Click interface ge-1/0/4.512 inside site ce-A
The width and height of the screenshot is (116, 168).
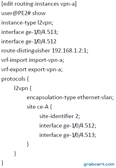(x=68, y=126)
